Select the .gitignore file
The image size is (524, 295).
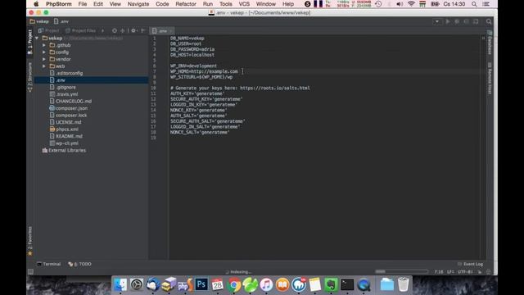click(x=62, y=88)
